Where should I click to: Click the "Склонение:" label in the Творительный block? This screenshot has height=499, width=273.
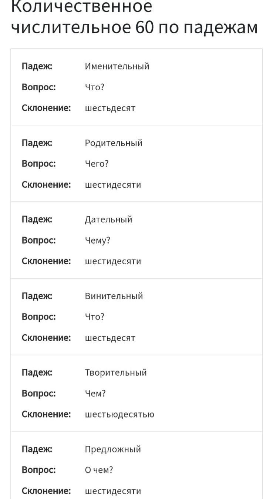pyautogui.click(x=46, y=414)
